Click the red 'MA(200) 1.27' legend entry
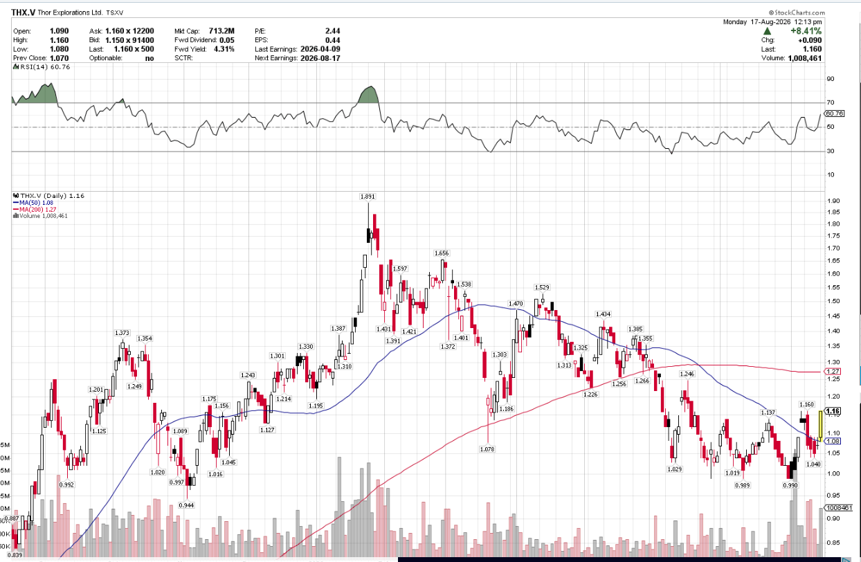This screenshot has width=861, height=562. pyautogui.click(x=34, y=209)
